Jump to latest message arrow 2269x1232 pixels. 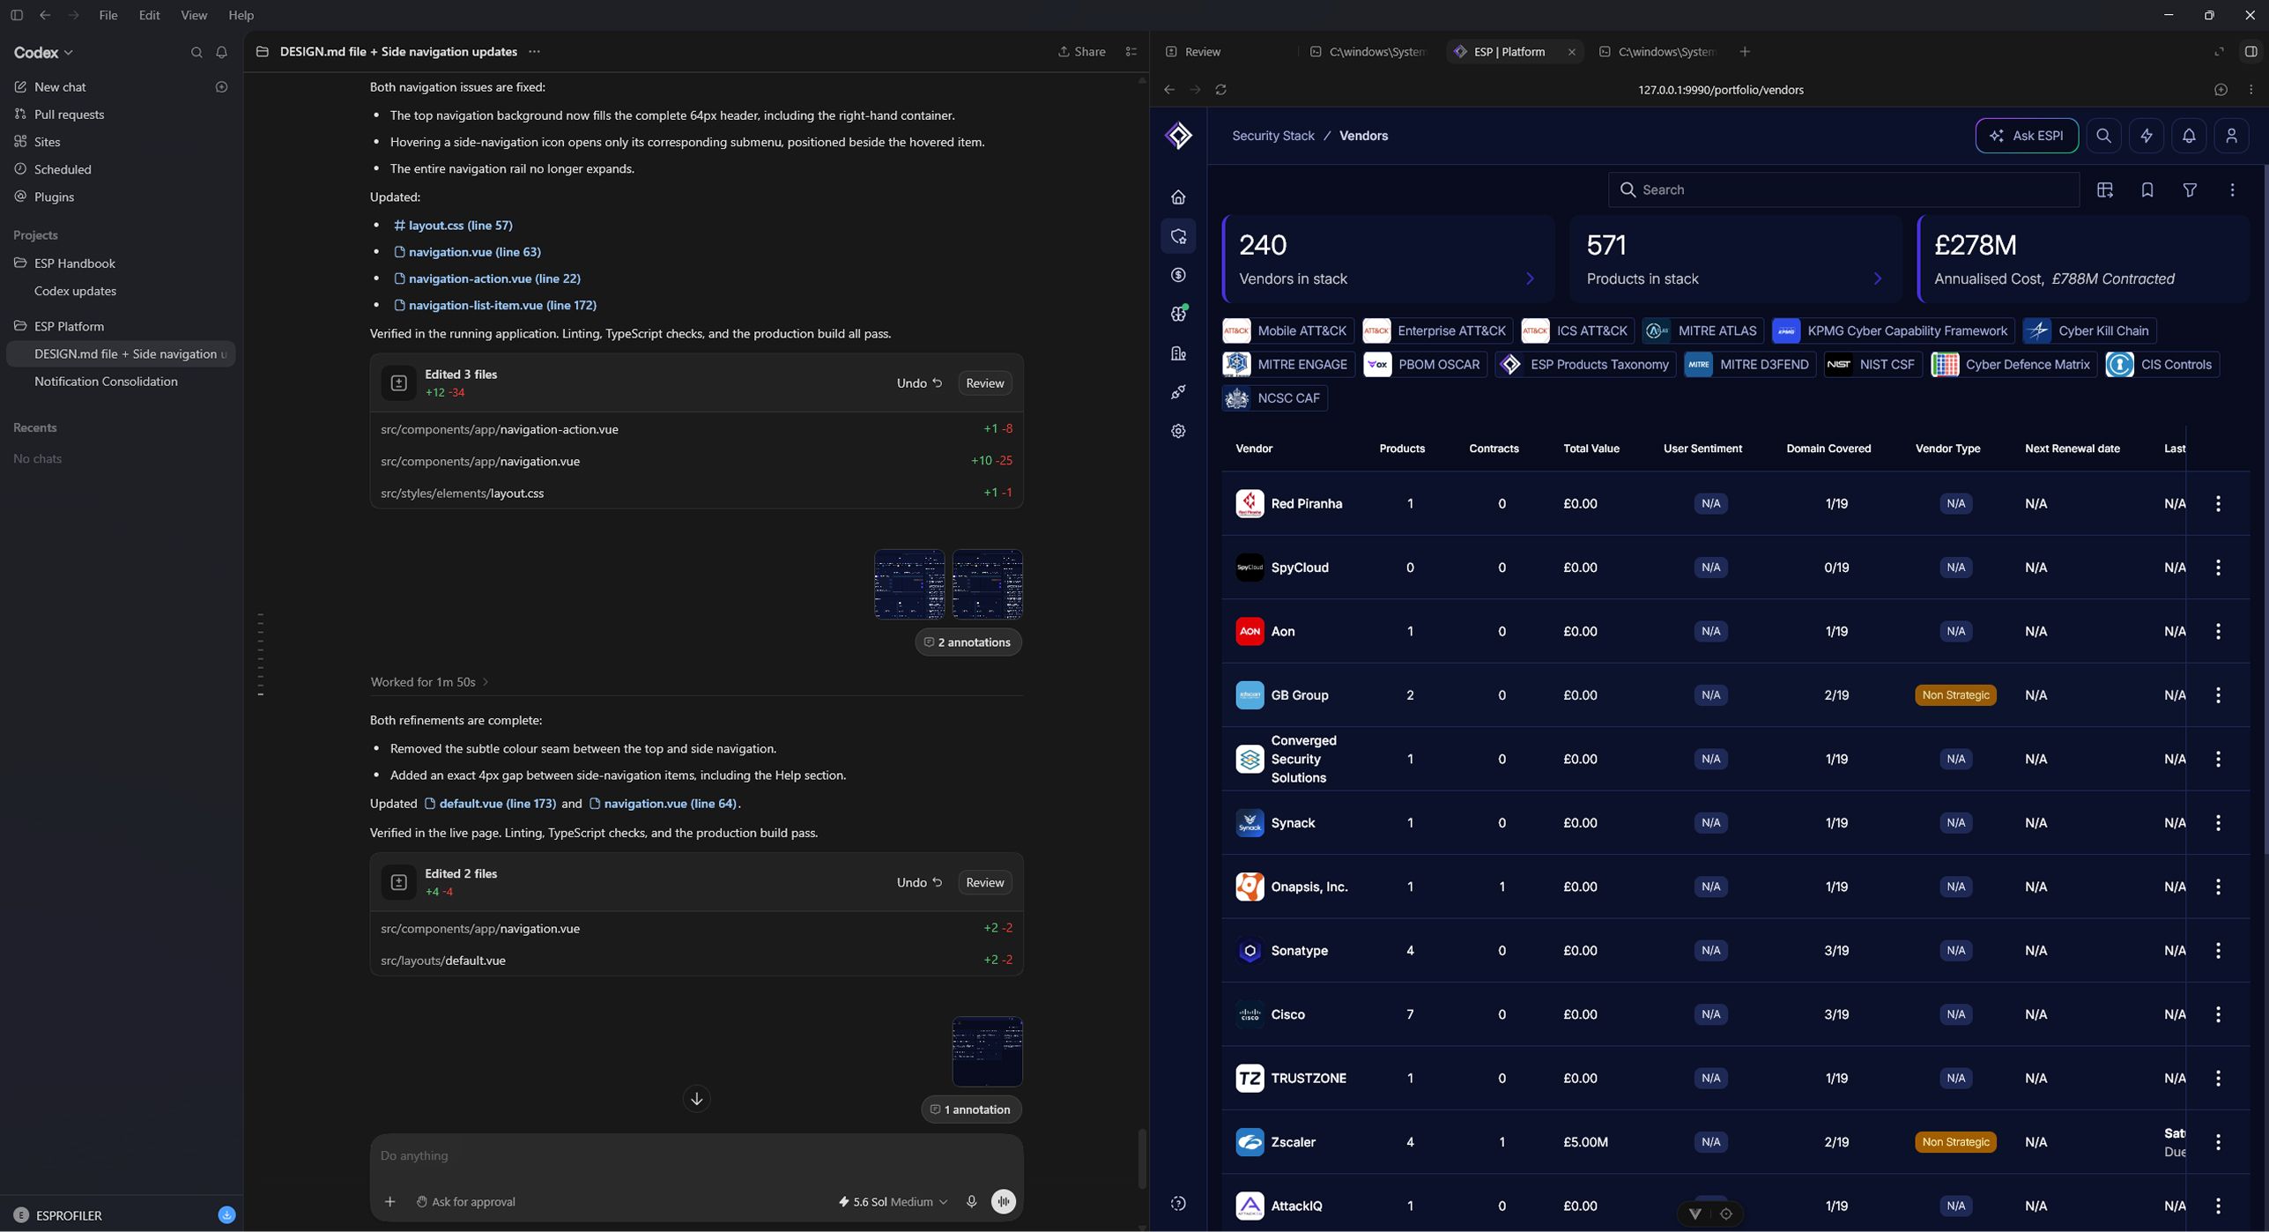click(696, 1099)
